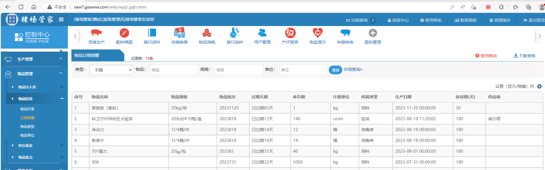Open the 母猪生产 pig icon shortcut
Image resolution: width=545 pixels, height=170 pixels.
pos(96,33)
